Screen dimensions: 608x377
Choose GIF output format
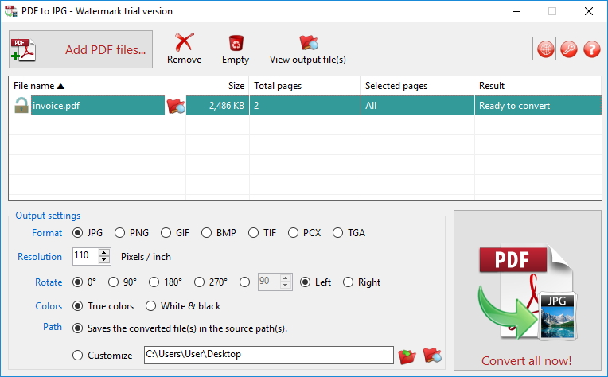166,233
